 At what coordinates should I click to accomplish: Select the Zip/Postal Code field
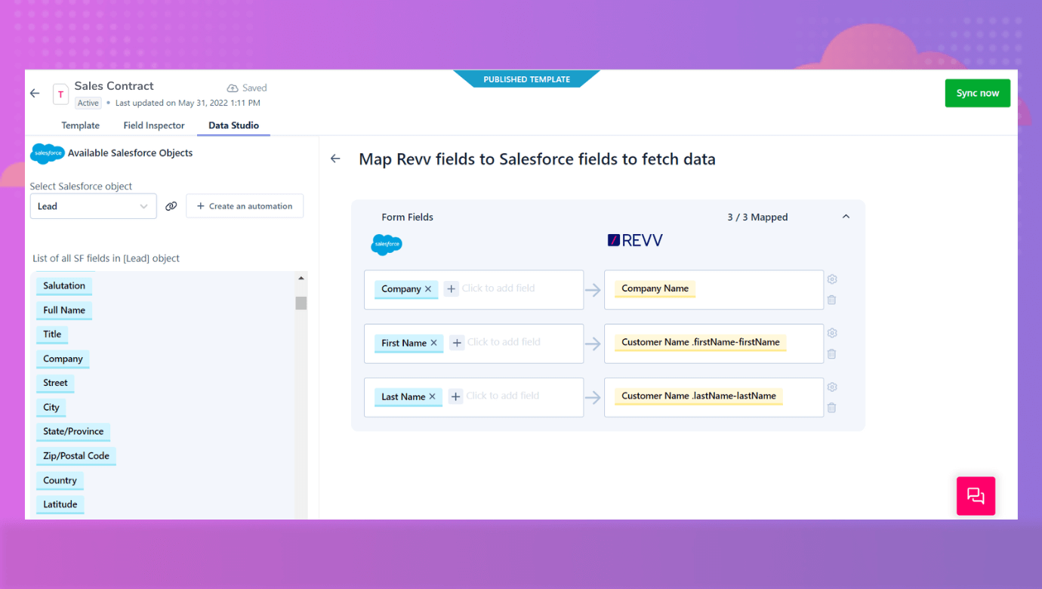coord(76,456)
